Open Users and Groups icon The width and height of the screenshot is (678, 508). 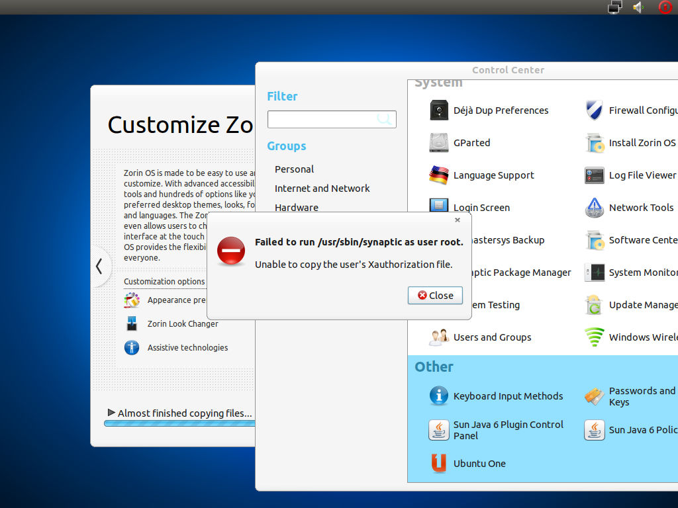pos(439,337)
